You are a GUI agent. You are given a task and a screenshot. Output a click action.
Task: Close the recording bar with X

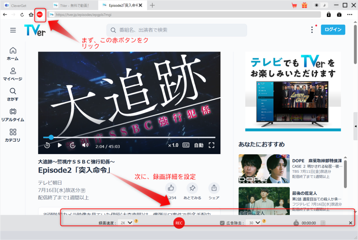tap(350, 223)
